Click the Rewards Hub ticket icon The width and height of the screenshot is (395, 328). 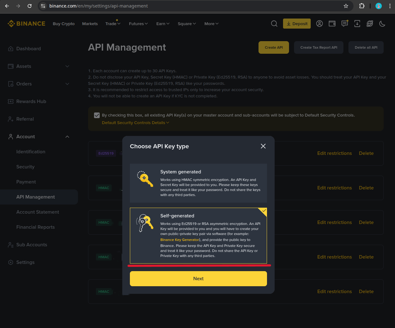click(11, 101)
